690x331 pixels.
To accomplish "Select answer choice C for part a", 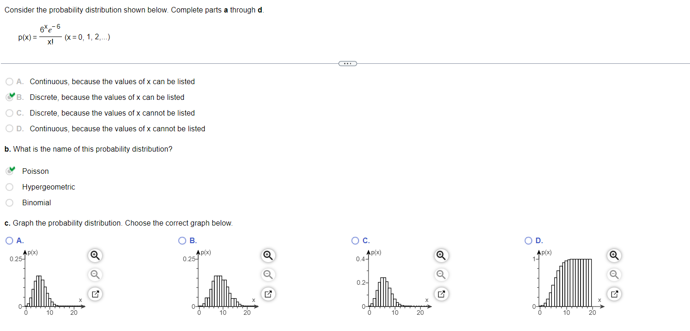I will coord(9,113).
